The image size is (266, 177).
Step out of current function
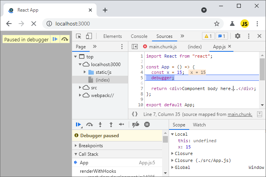[111, 124]
